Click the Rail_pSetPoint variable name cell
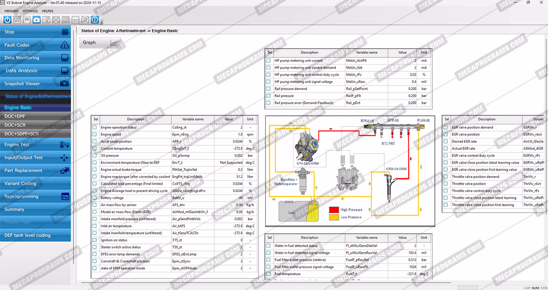Viewport: 548px width, 290px height. click(367, 89)
